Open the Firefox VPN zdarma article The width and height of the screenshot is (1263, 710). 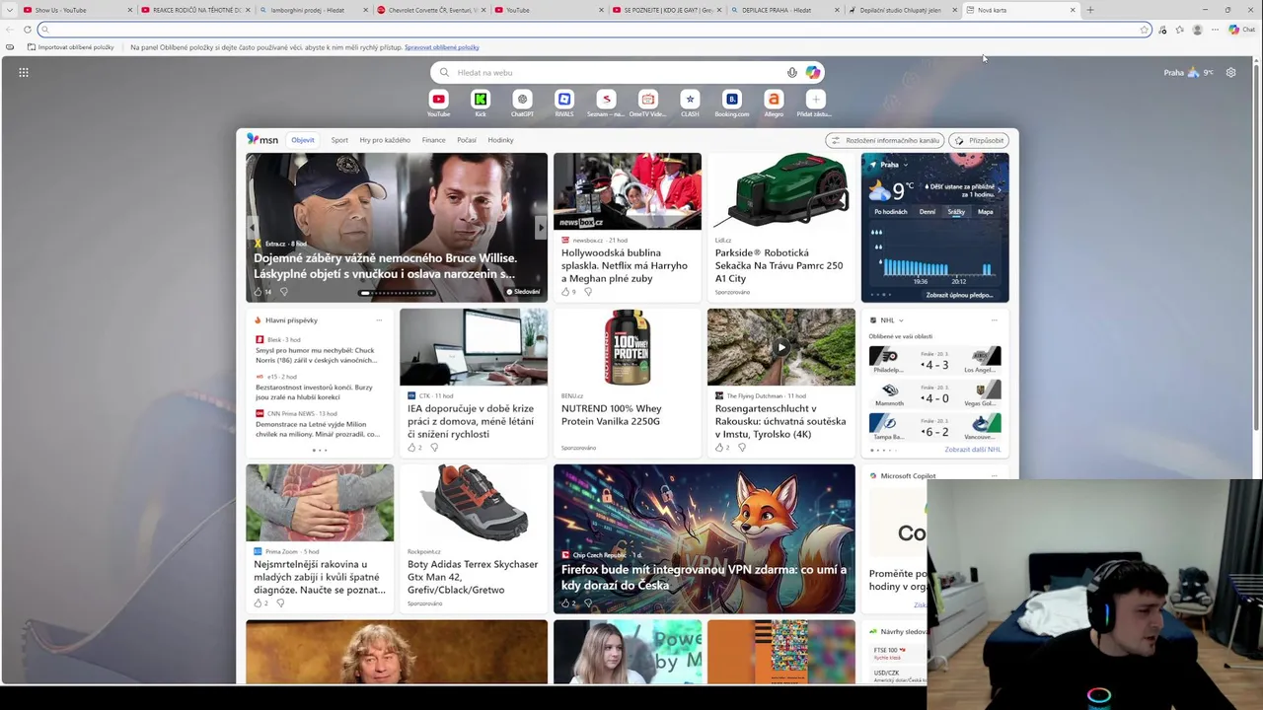[705, 539]
